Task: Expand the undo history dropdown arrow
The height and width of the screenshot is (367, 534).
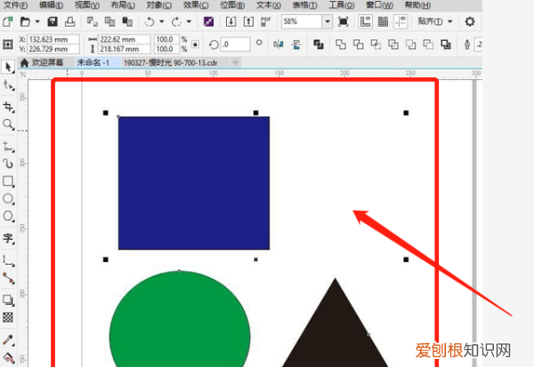Action: 161,20
